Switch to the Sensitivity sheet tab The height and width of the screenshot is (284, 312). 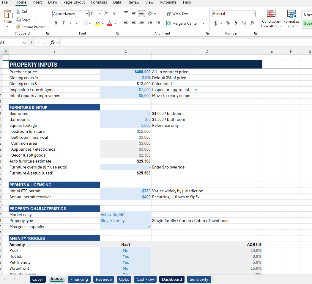tap(199, 279)
